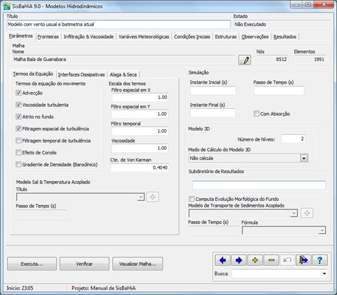Screen dimensions: 337x295
Task: Open the Alaga & Seca sub-tab
Action: pyautogui.click(x=123, y=75)
